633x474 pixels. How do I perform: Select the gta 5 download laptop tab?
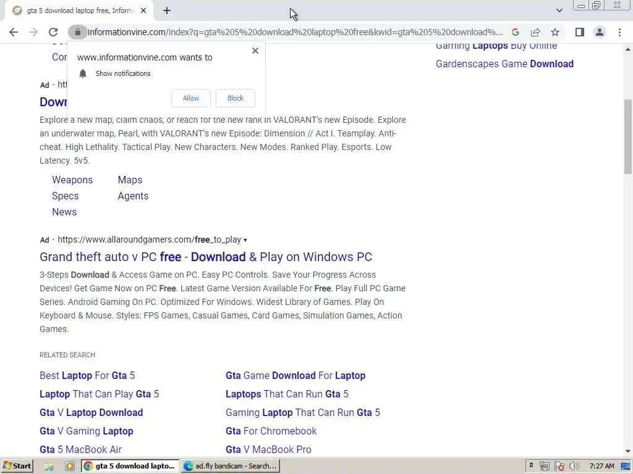[x=79, y=11]
